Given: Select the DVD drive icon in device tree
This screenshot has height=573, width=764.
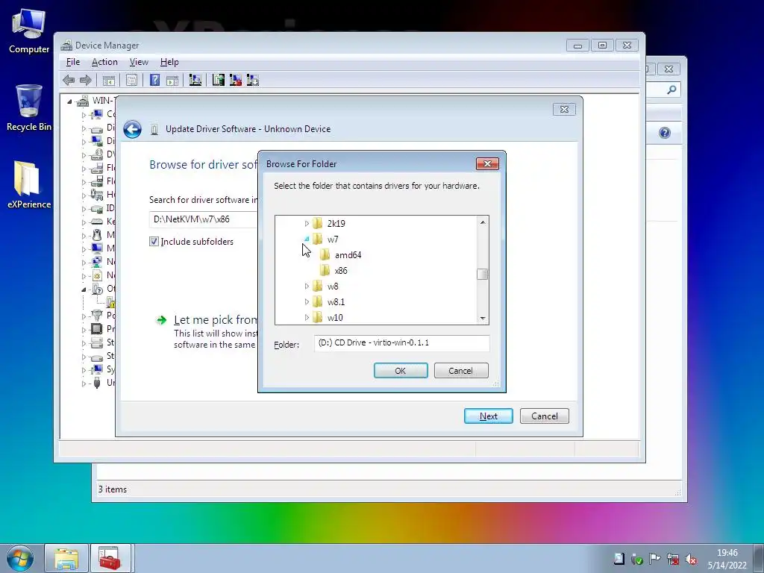Looking at the screenshot, I should coord(97,154).
